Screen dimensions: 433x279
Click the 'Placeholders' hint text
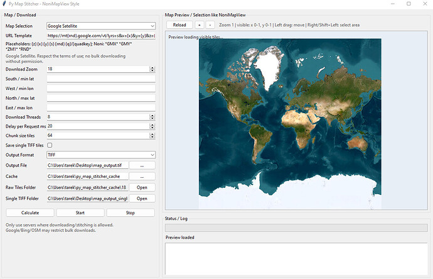[x=68, y=46]
